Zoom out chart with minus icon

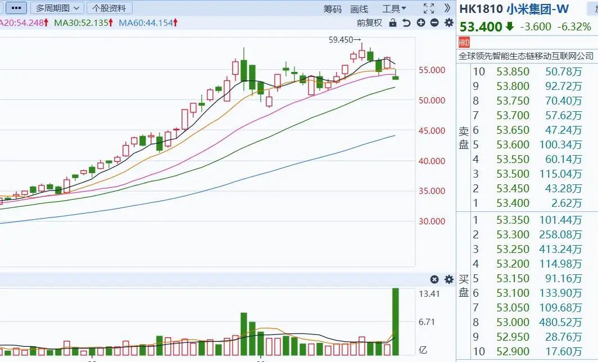coord(434,22)
